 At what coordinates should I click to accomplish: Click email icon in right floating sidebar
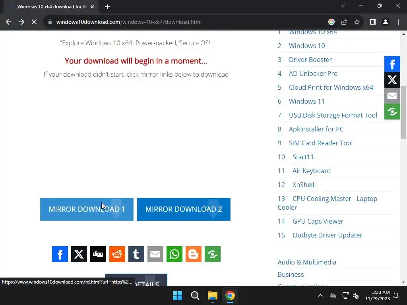(x=392, y=96)
